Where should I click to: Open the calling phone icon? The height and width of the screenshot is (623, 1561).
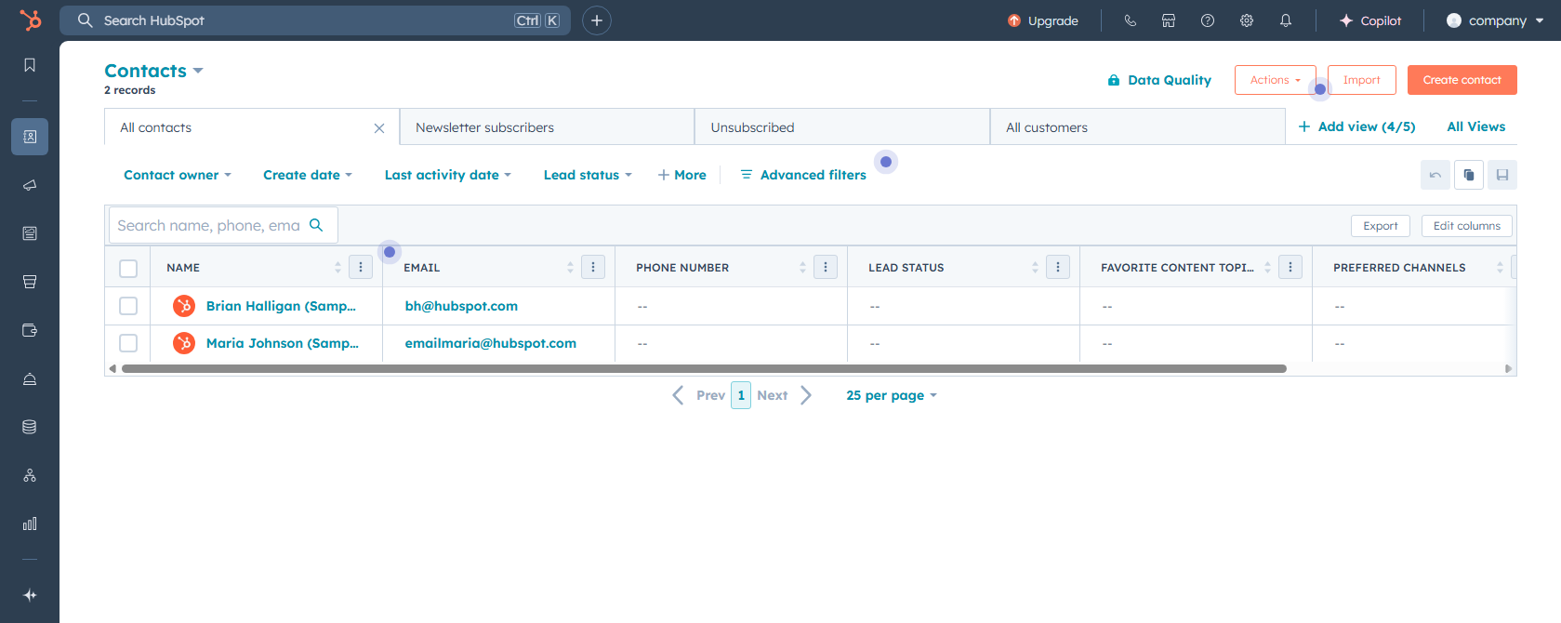[x=1131, y=20]
